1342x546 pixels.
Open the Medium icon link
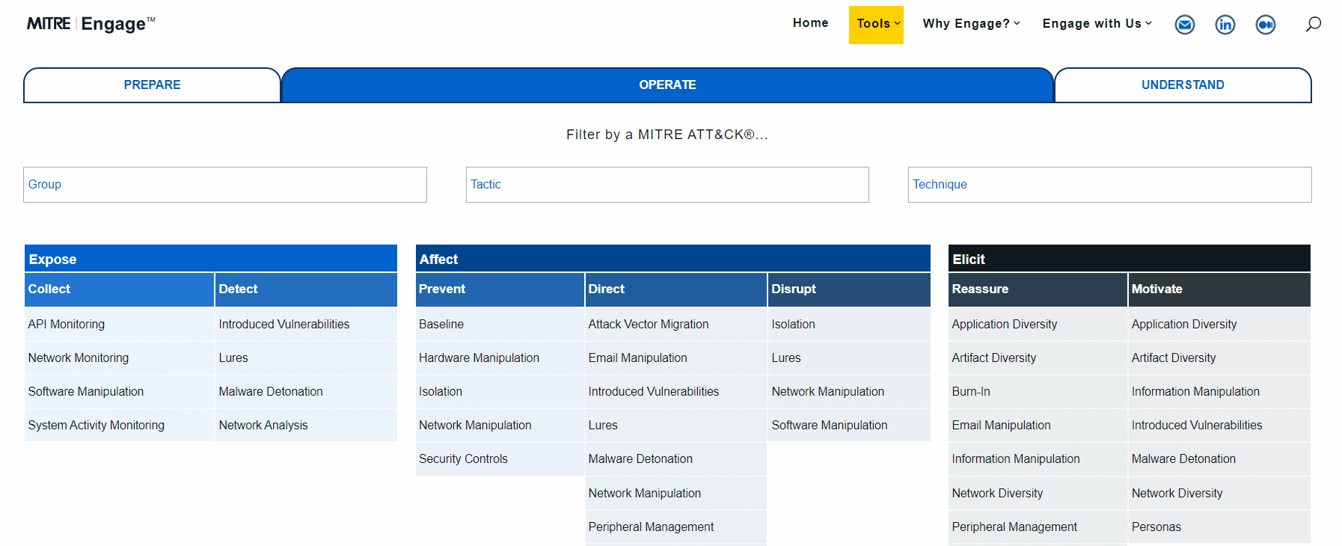tap(1266, 25)
